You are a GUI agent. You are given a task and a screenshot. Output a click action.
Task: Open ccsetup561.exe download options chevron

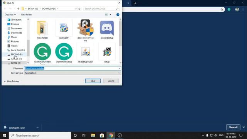coord(37,127)
